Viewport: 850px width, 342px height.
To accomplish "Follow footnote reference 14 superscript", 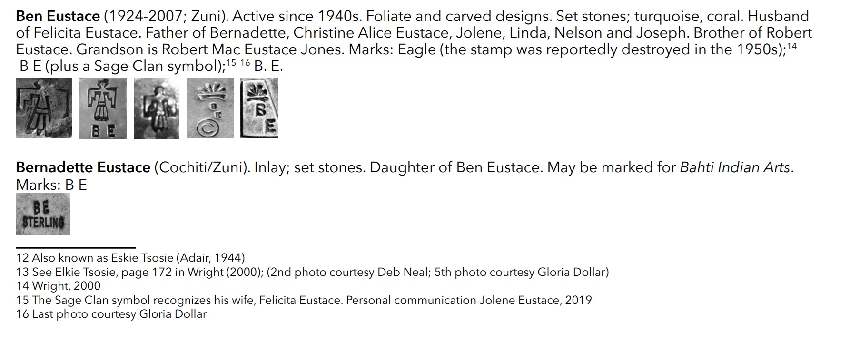I will (792, 46).
